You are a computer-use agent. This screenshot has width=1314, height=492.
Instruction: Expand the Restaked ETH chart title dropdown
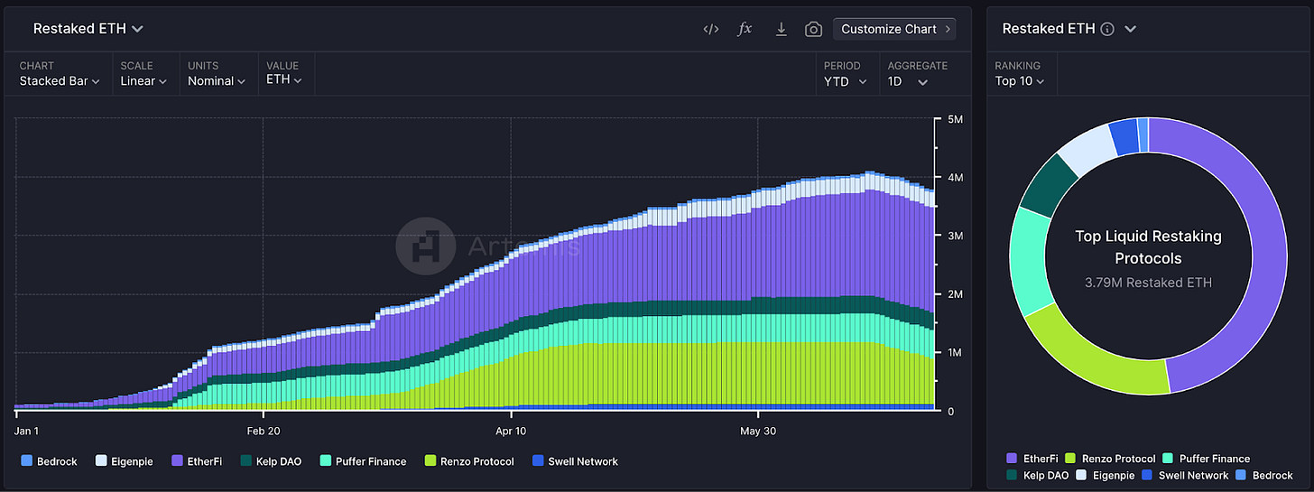click(x=88, y=29)
